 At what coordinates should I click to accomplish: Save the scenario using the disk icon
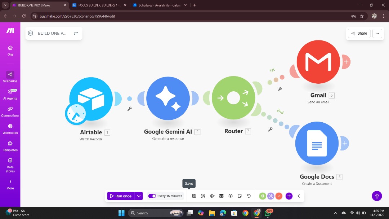point(194,196)
